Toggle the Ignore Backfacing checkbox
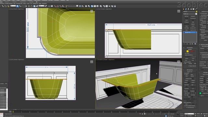The height and width of the screenshot is (117, 208). pyautogui.click(x=184, y=55)
